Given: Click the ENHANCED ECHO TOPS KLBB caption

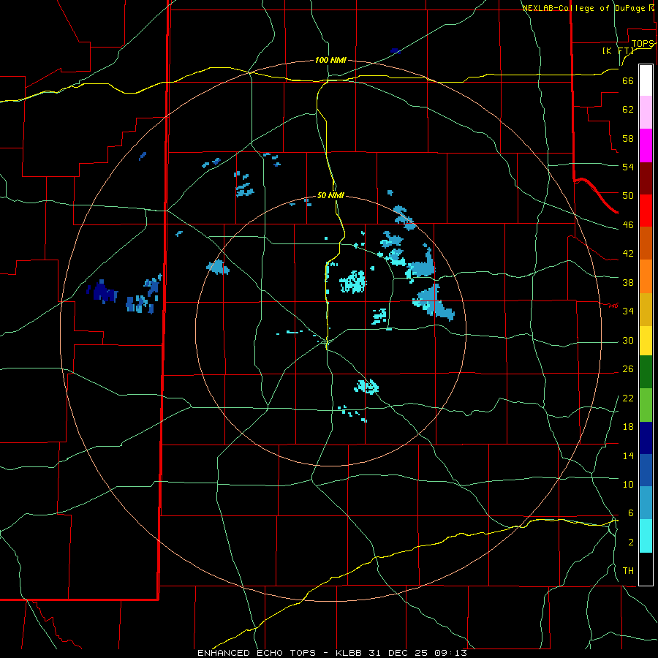Looking at the screenshot, I should (x=332, y=653).
